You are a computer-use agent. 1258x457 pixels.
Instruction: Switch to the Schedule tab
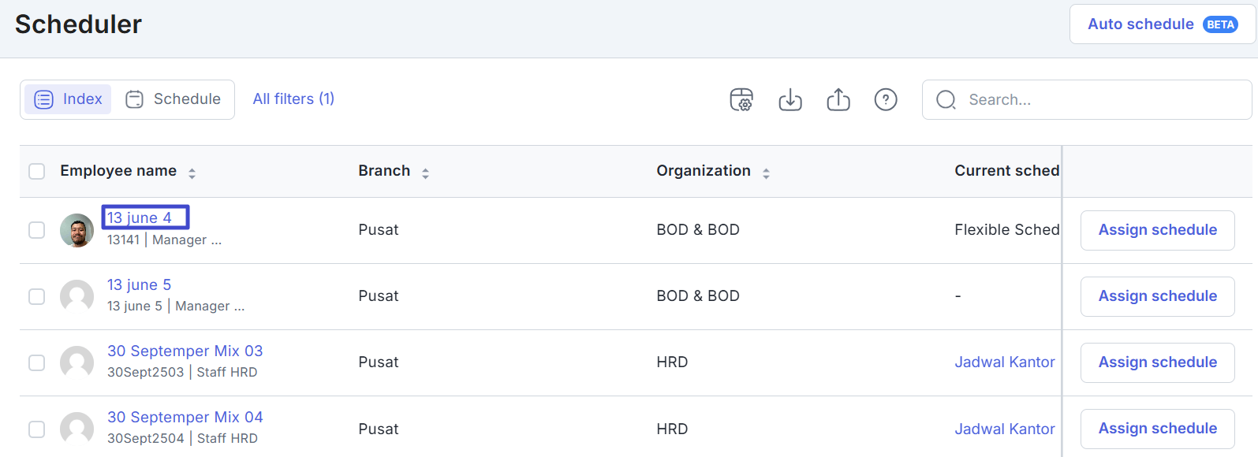174,99
